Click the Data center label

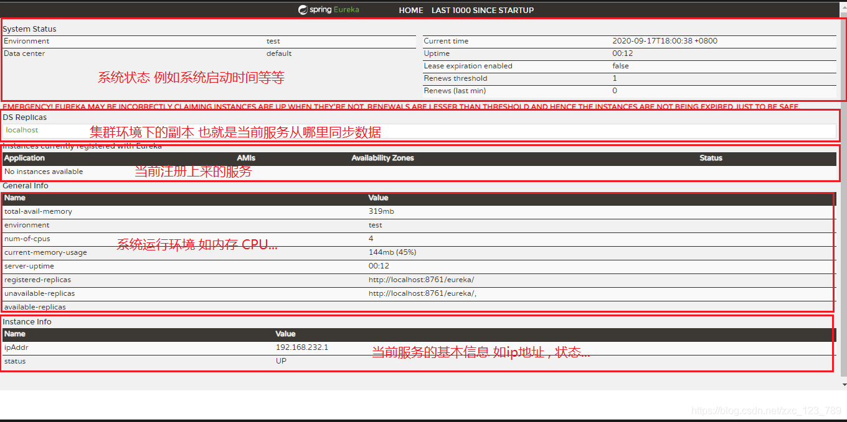pyautogui.click(x=24, y=53)
